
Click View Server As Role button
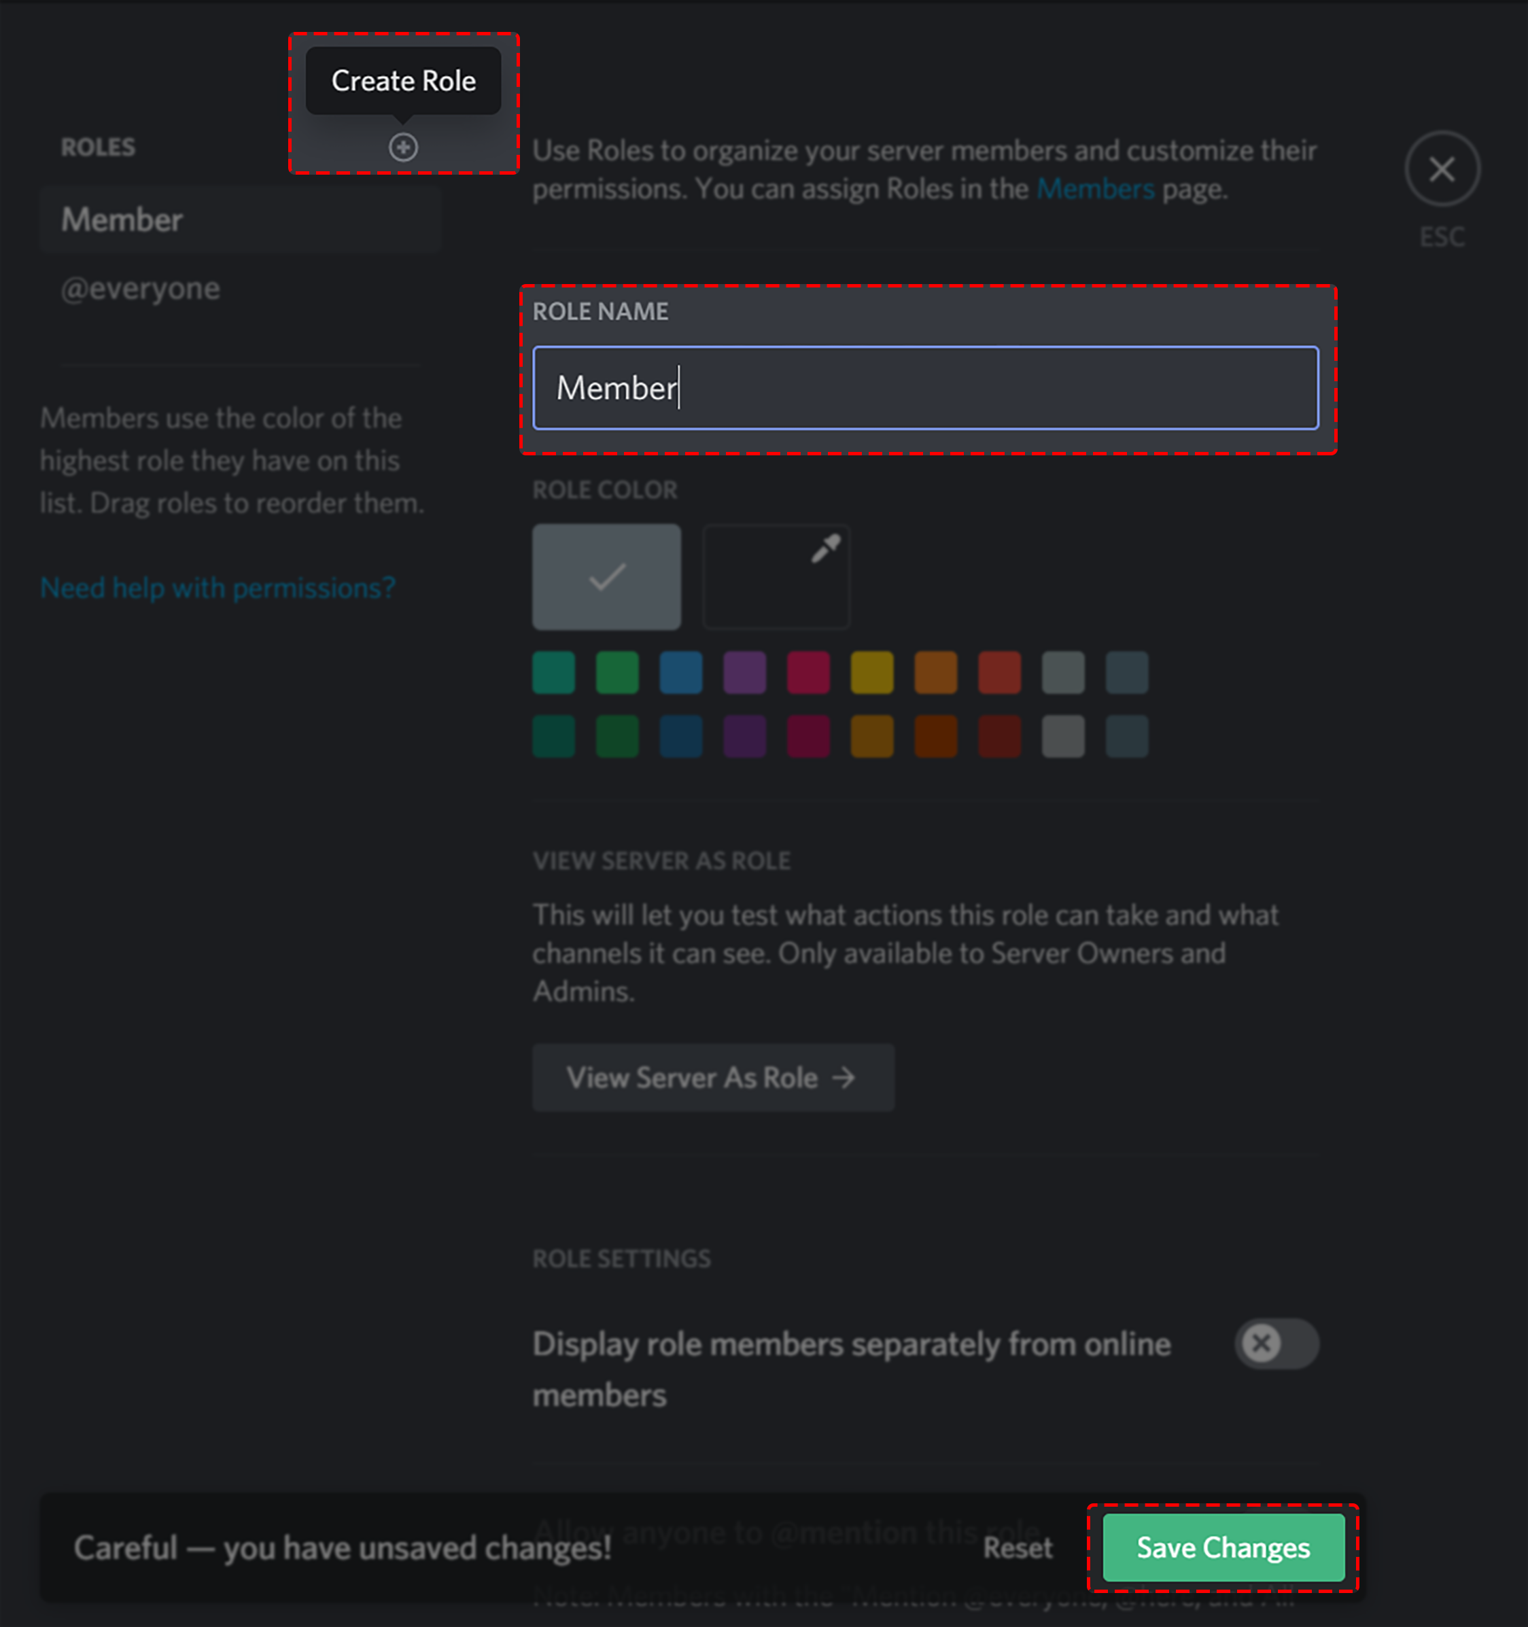coord(715,1076)
